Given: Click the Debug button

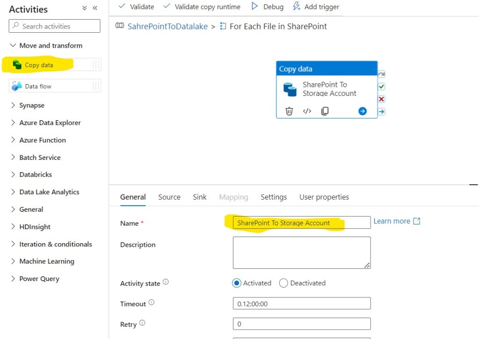Looking at the screenshot, I should click(x=268, y=7).
